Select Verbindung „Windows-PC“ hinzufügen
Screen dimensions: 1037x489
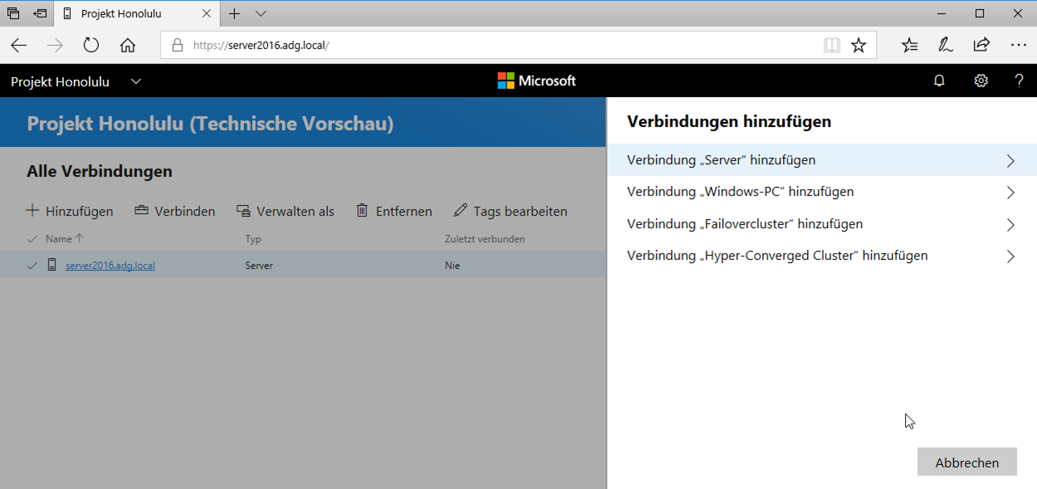tap(822, 192)
